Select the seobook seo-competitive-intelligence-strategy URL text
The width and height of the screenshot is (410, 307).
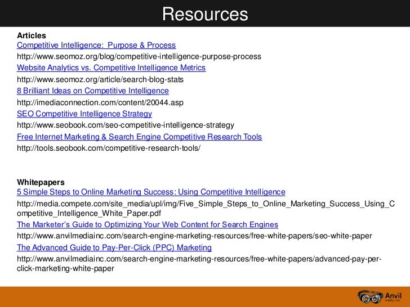click(126, 125)
